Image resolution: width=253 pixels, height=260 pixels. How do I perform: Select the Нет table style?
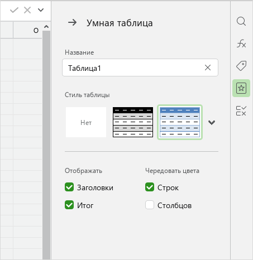[86, 122]
